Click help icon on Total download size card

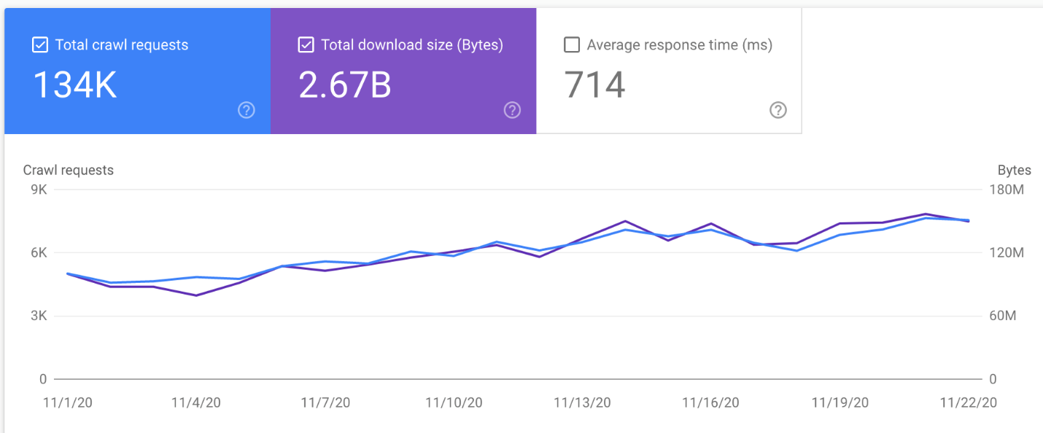tap(513, 110)
